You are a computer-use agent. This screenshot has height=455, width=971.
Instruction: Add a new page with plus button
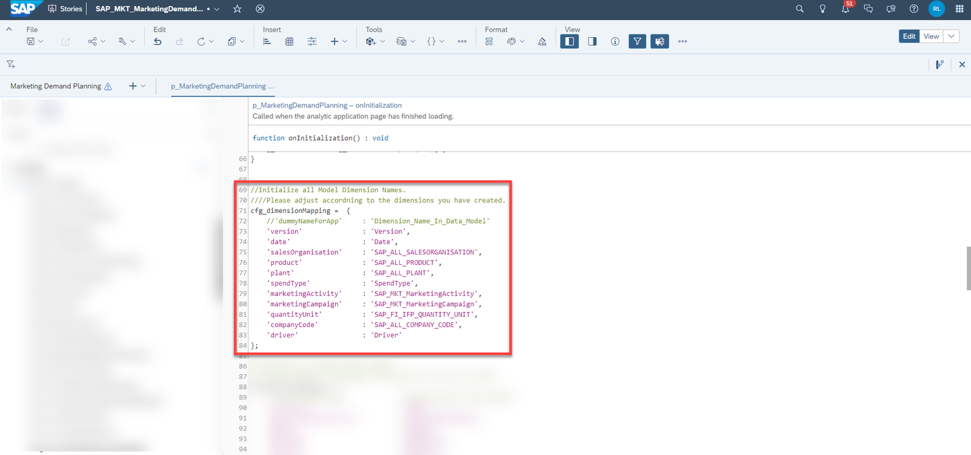[x=133, y=86]
